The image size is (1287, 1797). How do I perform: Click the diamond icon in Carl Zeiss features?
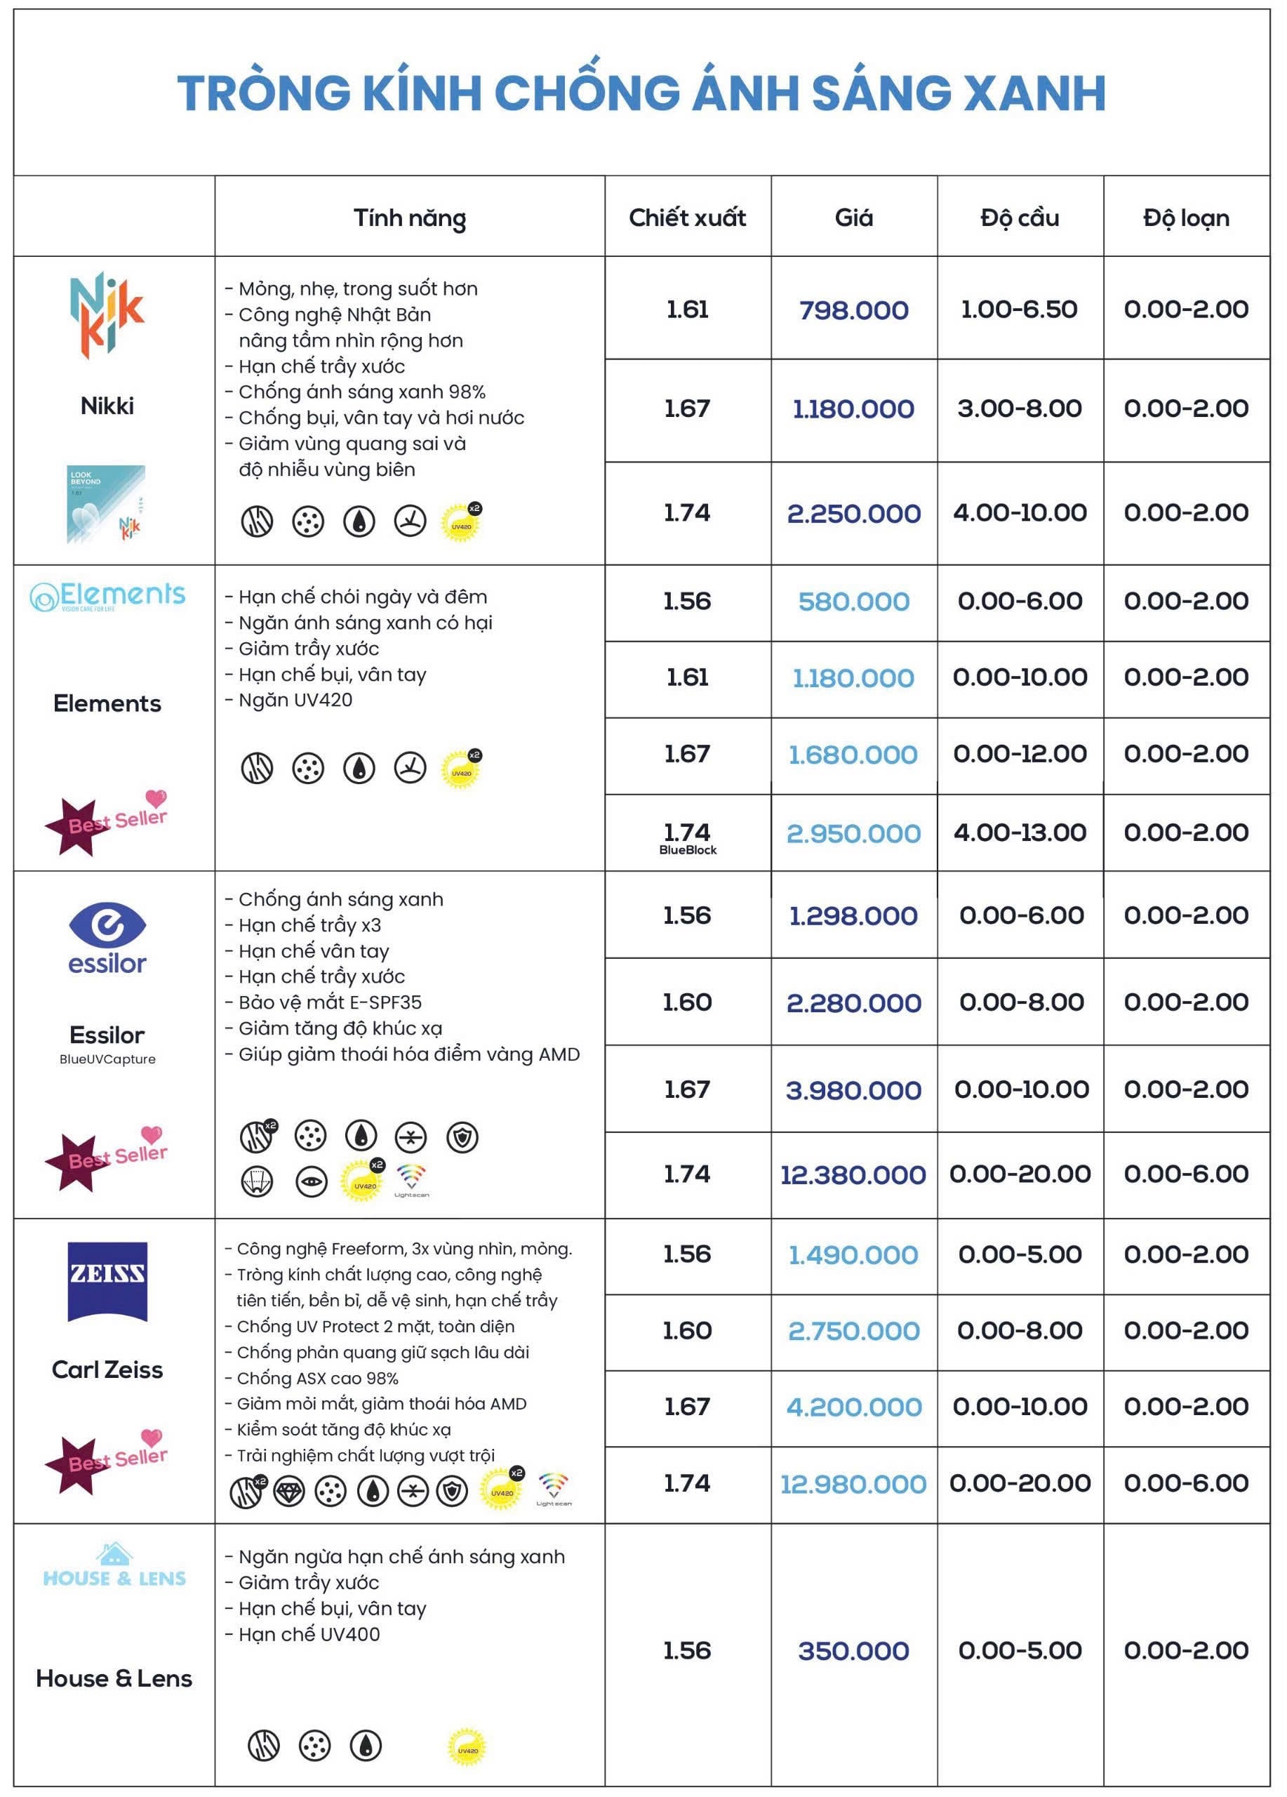288,1491
